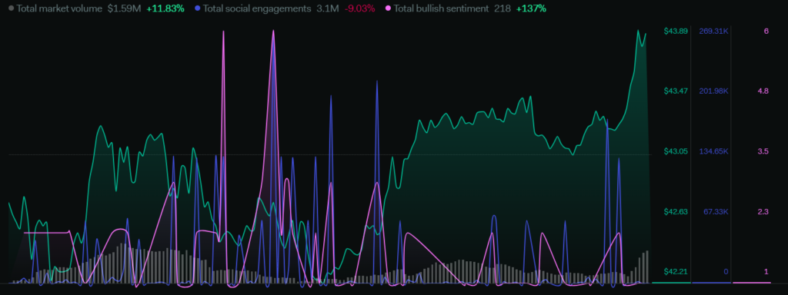Toggle the Total market volume legend dot
788x295 pixels.
(x=11, y=8)
